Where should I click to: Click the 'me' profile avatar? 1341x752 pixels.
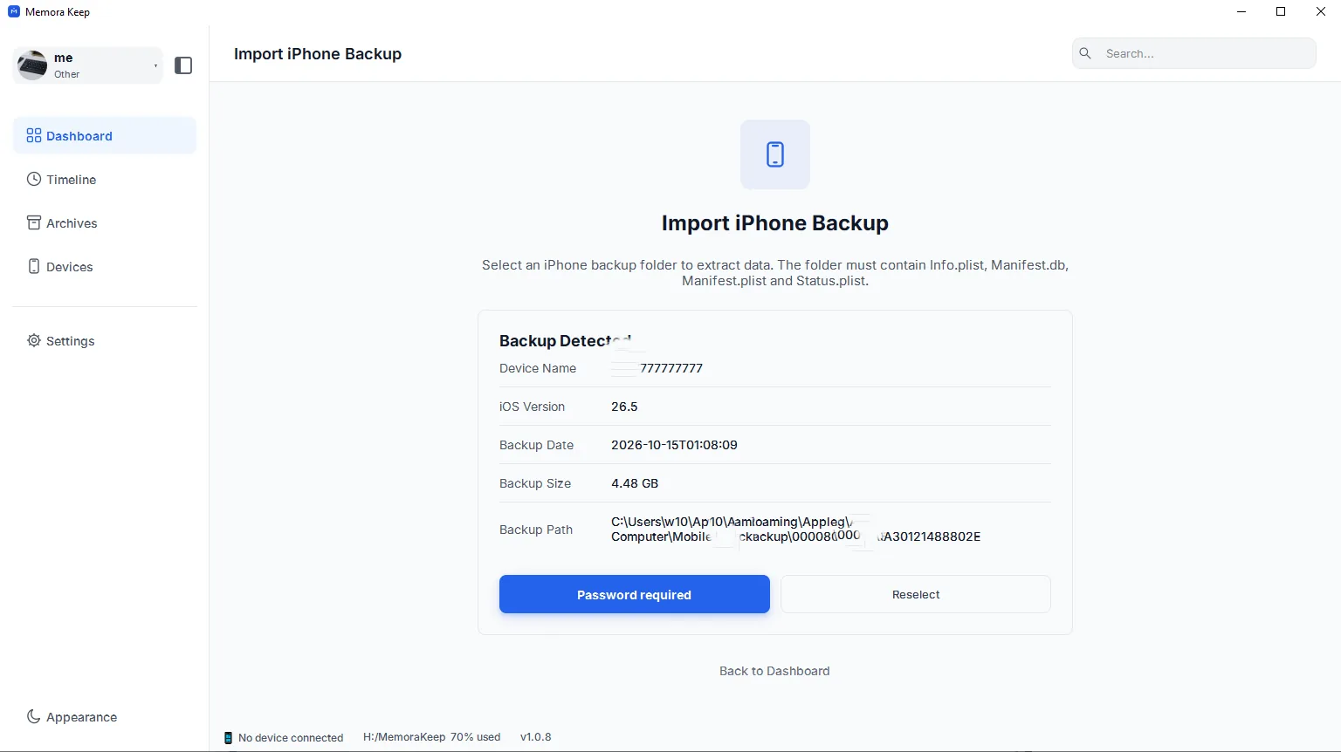(32, 65)
